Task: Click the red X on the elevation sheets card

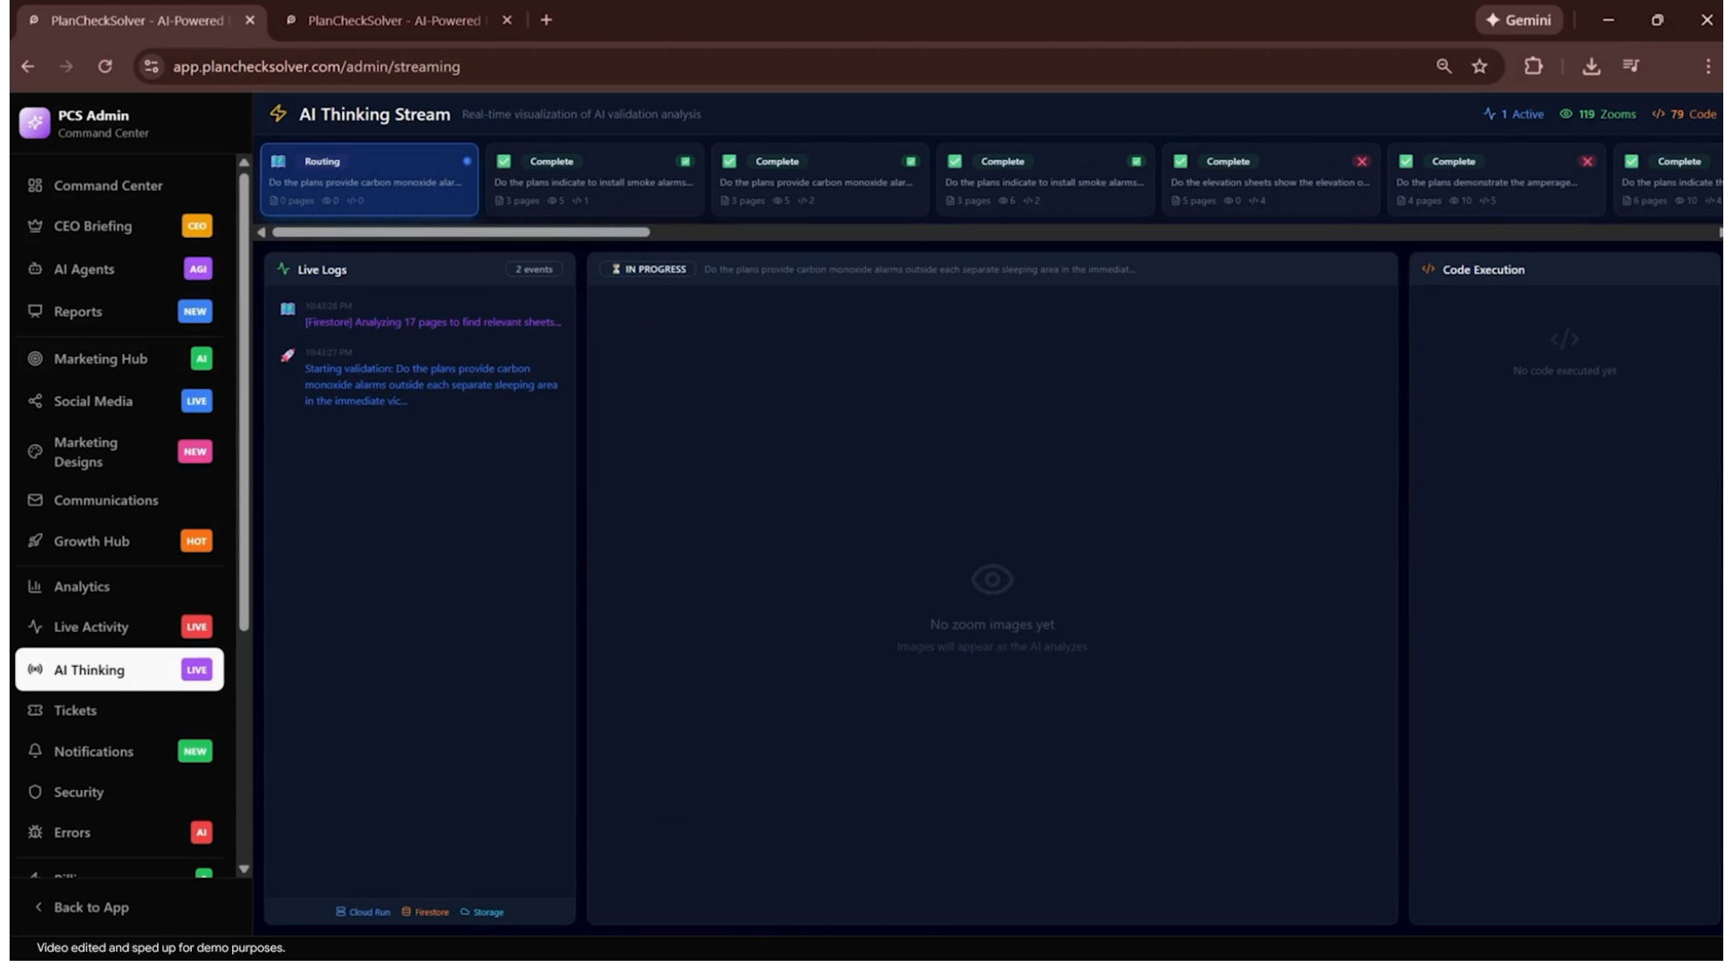Action: point(1362,161)
